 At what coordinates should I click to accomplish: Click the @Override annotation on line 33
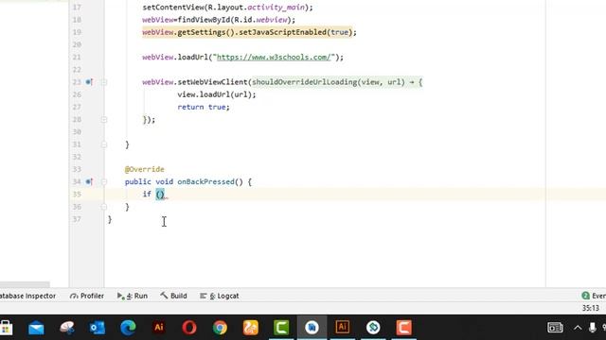coord(145,169)
